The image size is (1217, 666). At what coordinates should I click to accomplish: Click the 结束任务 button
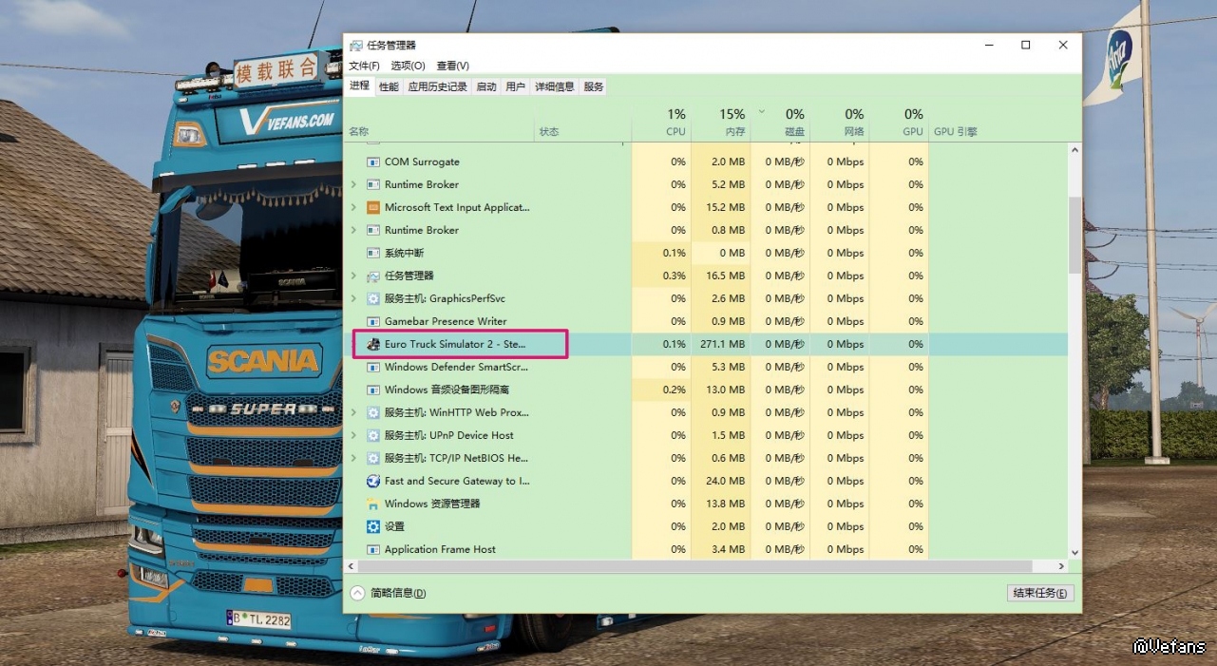click(1039, 593)
